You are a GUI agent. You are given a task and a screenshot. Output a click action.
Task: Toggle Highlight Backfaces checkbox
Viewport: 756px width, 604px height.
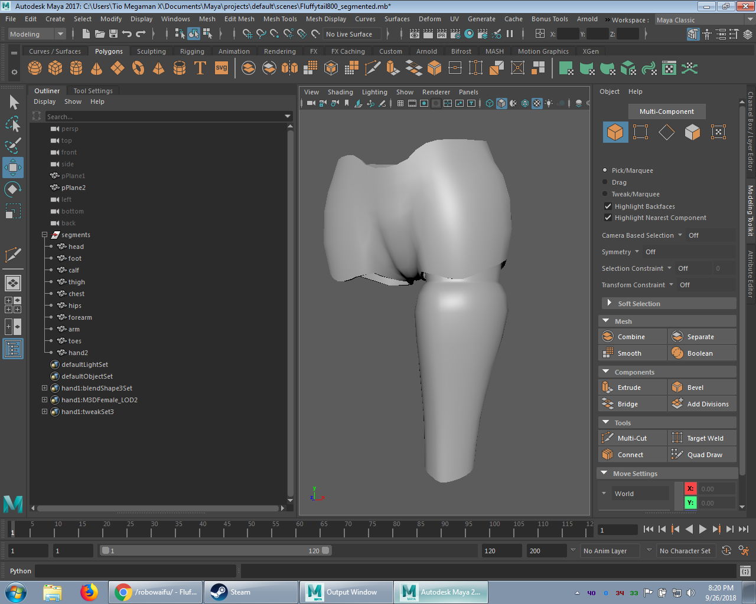(x=608, y=206)
